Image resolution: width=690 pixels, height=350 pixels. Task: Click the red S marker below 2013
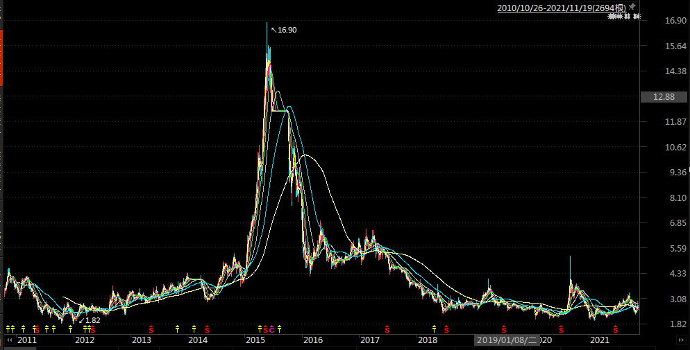151,329
